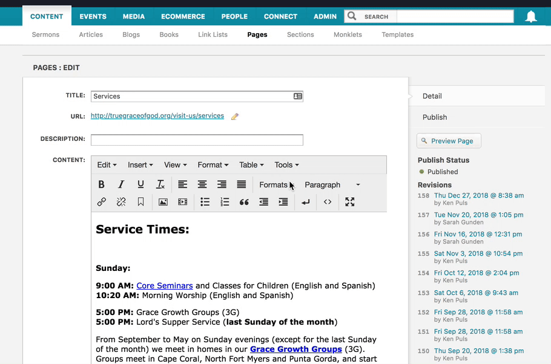Open the View dropdown menu
This screenshot has width=551, height=364.
[176, 165]
